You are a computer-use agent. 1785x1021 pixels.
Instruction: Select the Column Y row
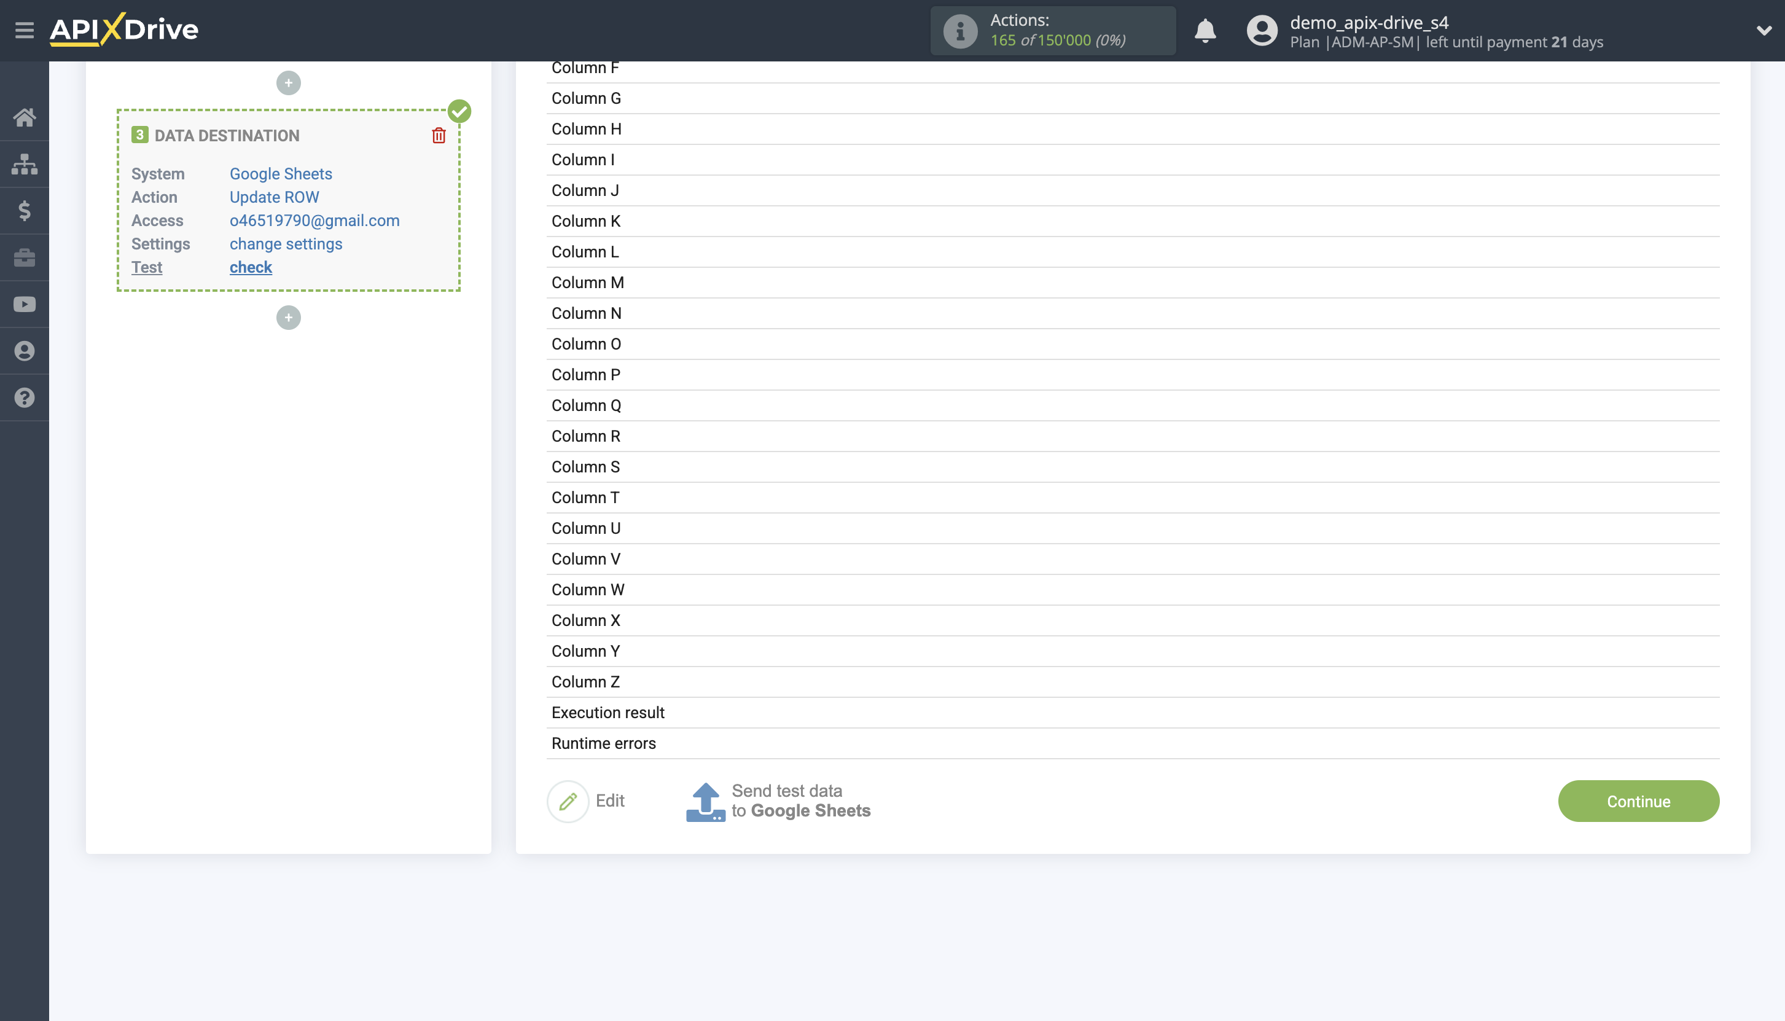coord(1133,651)
